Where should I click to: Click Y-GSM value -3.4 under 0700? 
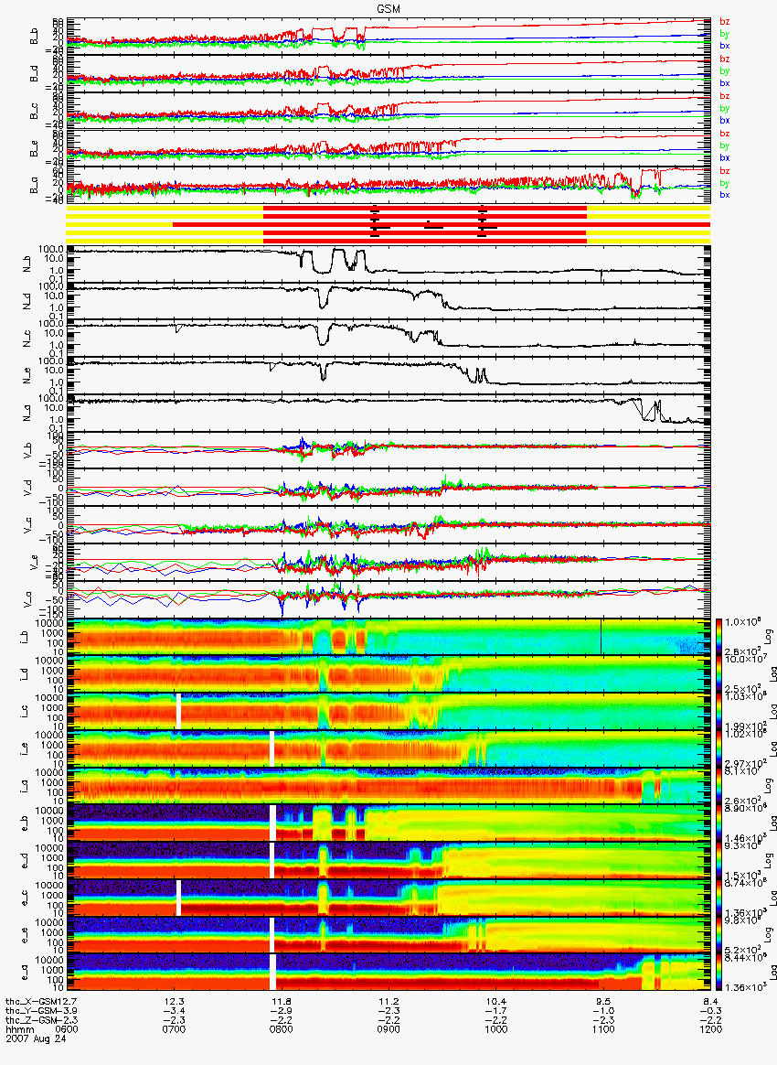[x=175, y=1011]
